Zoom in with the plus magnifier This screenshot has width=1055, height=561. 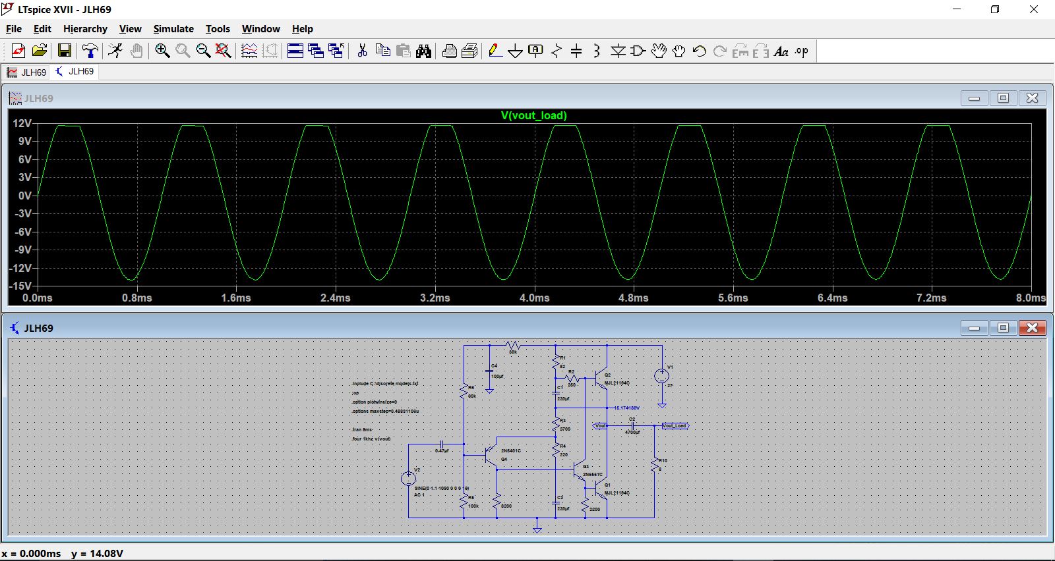162,51
